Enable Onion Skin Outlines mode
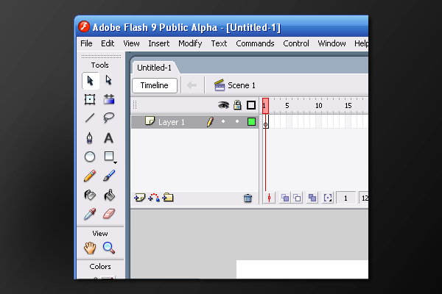This screenshot has width=442, height=294. pos(297,198)
